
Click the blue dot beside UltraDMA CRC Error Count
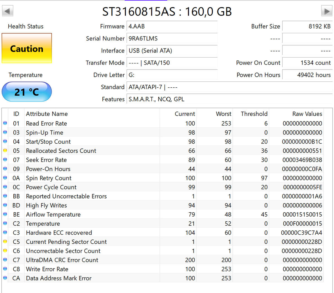coord(5,260)
